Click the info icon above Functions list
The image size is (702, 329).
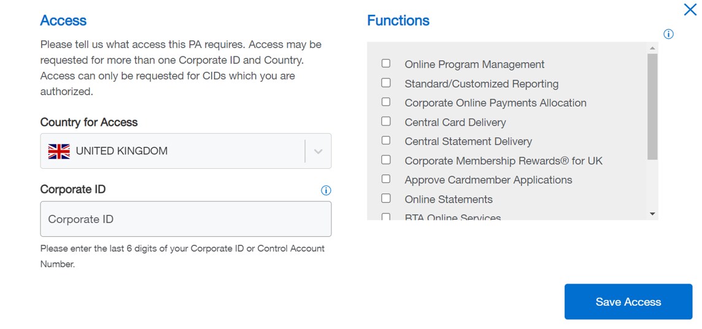tap(668, 34)
